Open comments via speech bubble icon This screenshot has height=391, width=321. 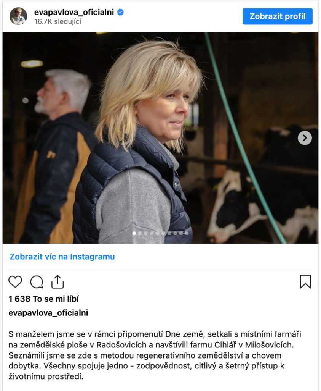click(x=37, y=282)
